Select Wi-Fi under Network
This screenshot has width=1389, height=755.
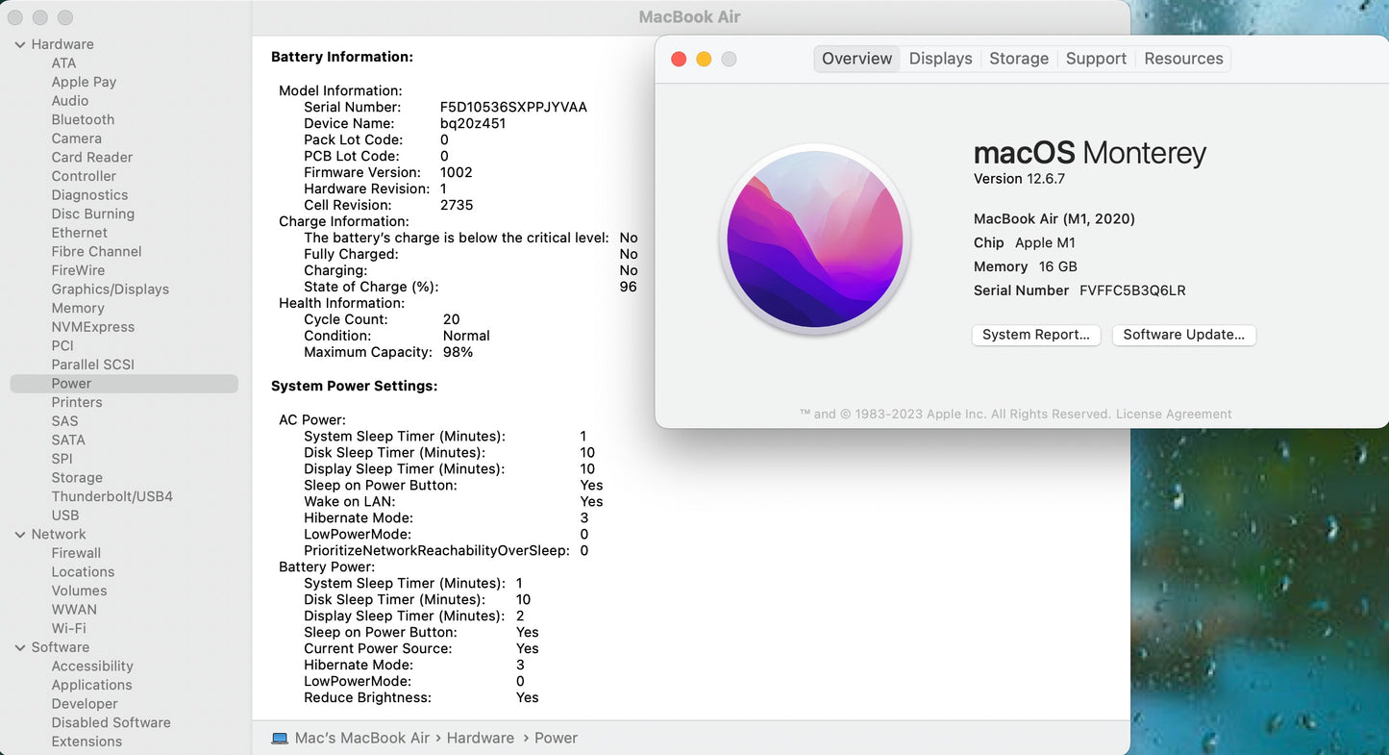(68, 629)
